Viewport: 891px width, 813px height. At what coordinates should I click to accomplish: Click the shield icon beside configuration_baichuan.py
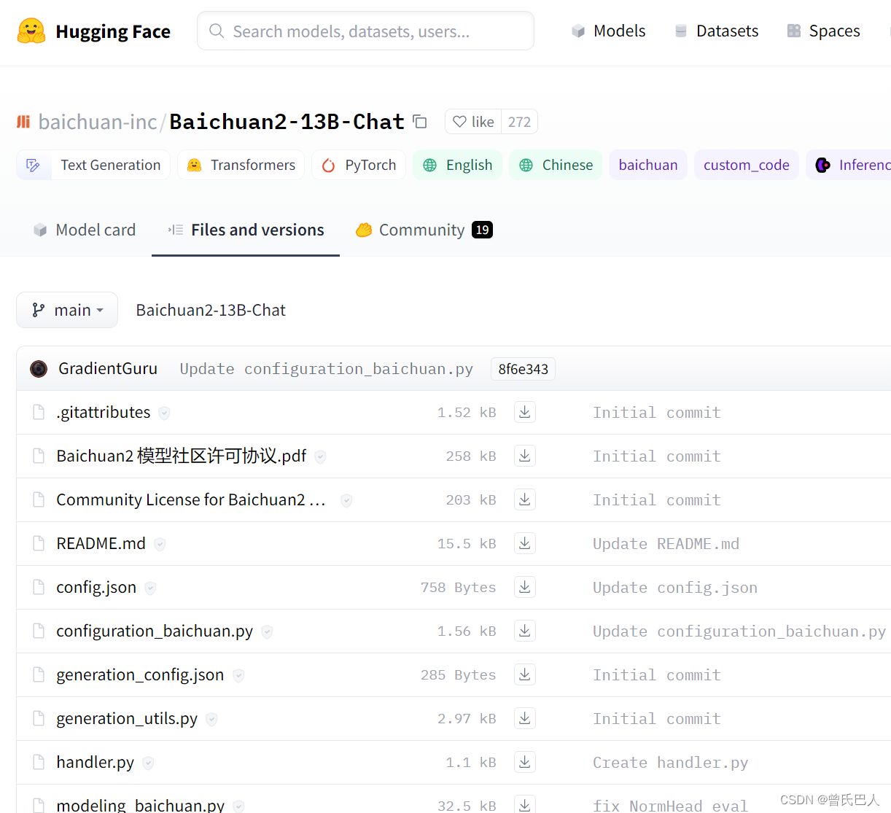point(267,632)
